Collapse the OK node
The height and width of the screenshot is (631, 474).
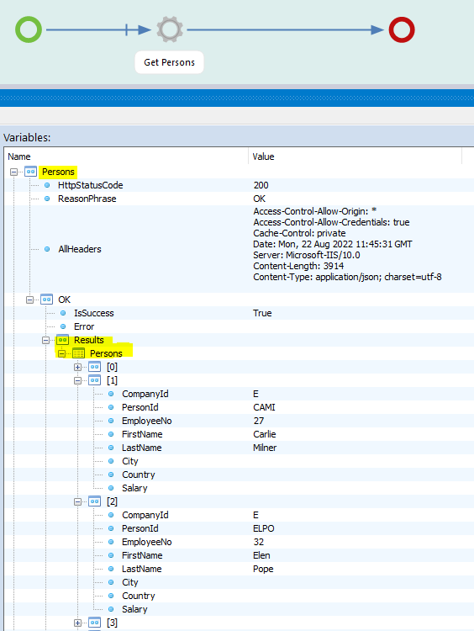click(x=29, y=300)
